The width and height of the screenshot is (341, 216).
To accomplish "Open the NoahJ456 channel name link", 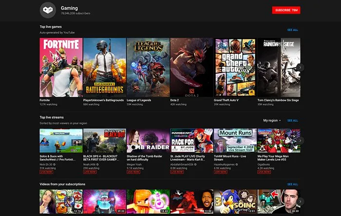I will click(x=90, y=164).
